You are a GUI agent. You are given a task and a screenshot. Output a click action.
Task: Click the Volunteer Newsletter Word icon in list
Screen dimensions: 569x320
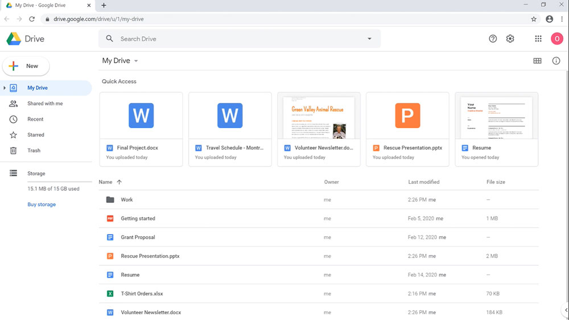pos(110,313)
